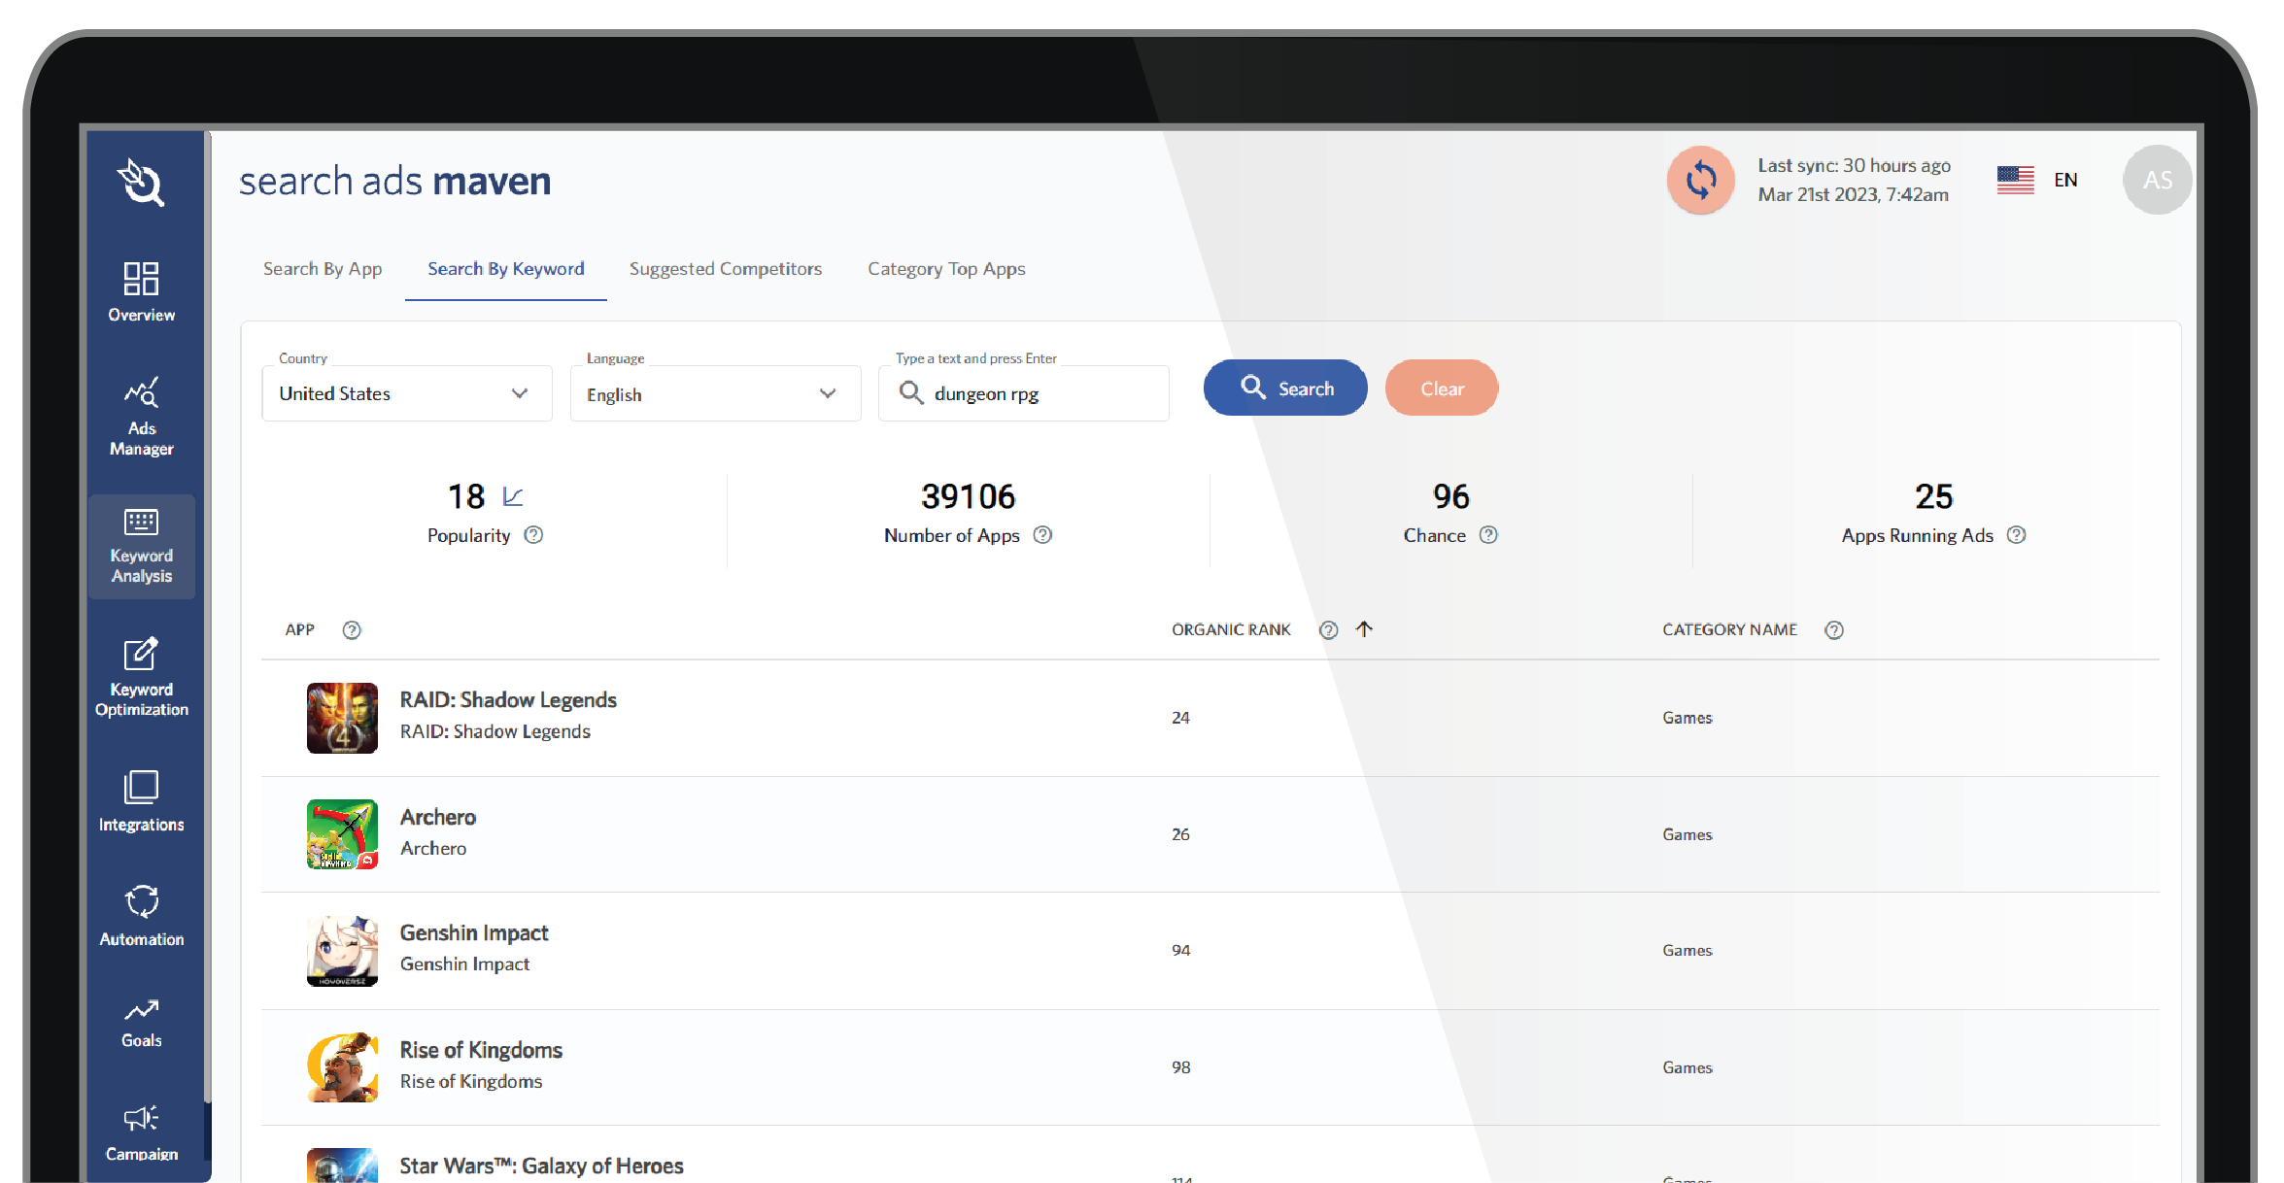The width and height of the screenshot is (2284, 1183).
Task: Click the orange sync refresh icon
Action: pos(1701,180)
